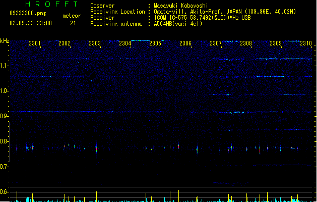The image size is (317, 202).
Task: Click time marker 2305
Action: [155, 43]
